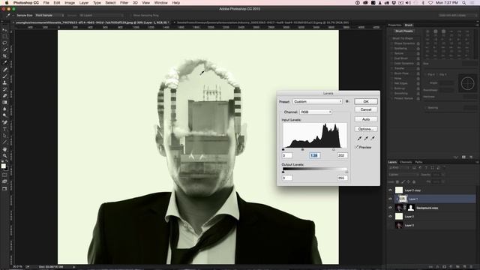Hide Layer 2 copy visibility eye
Image resolution: width=480 pixels, height=270 pixels.
pyautogui.click(x=390, y=190)
